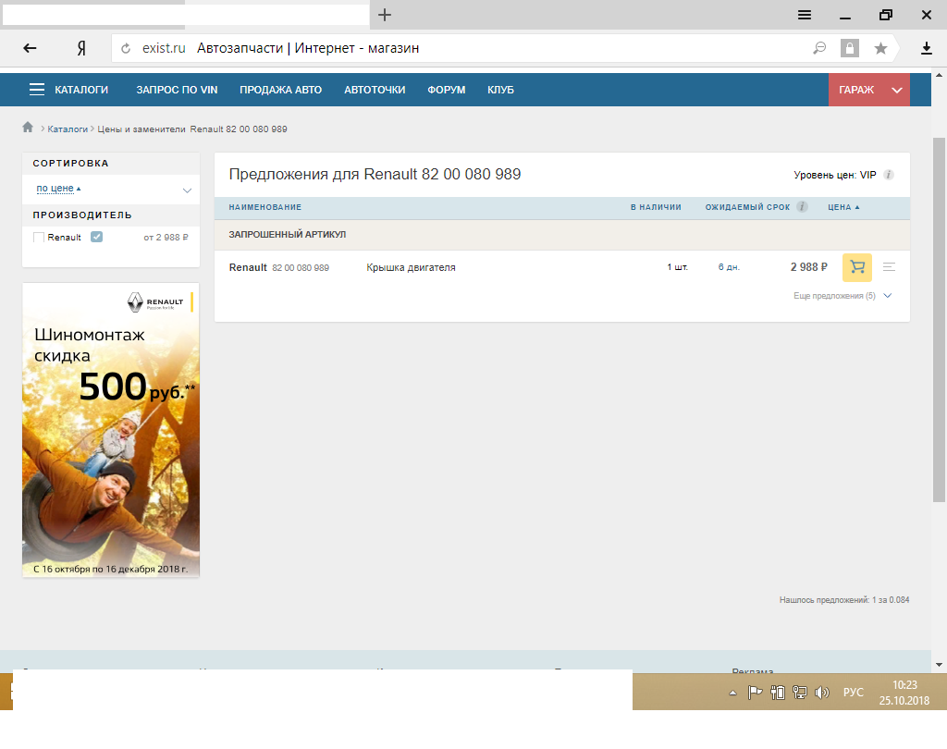Screen dimensions: 947x749
Task: Reload the page with the refresh icon
Action: pos(126,48)
